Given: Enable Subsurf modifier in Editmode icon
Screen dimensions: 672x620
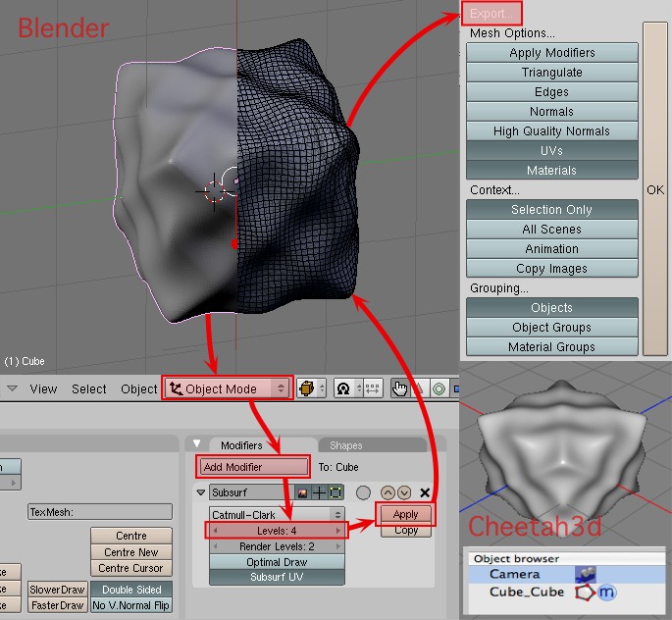Looking at the screenshot, I should (x=336, y=493).
